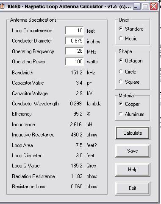Exit the calculator application
The image size is (161, 204).
[x=133, y=188]
